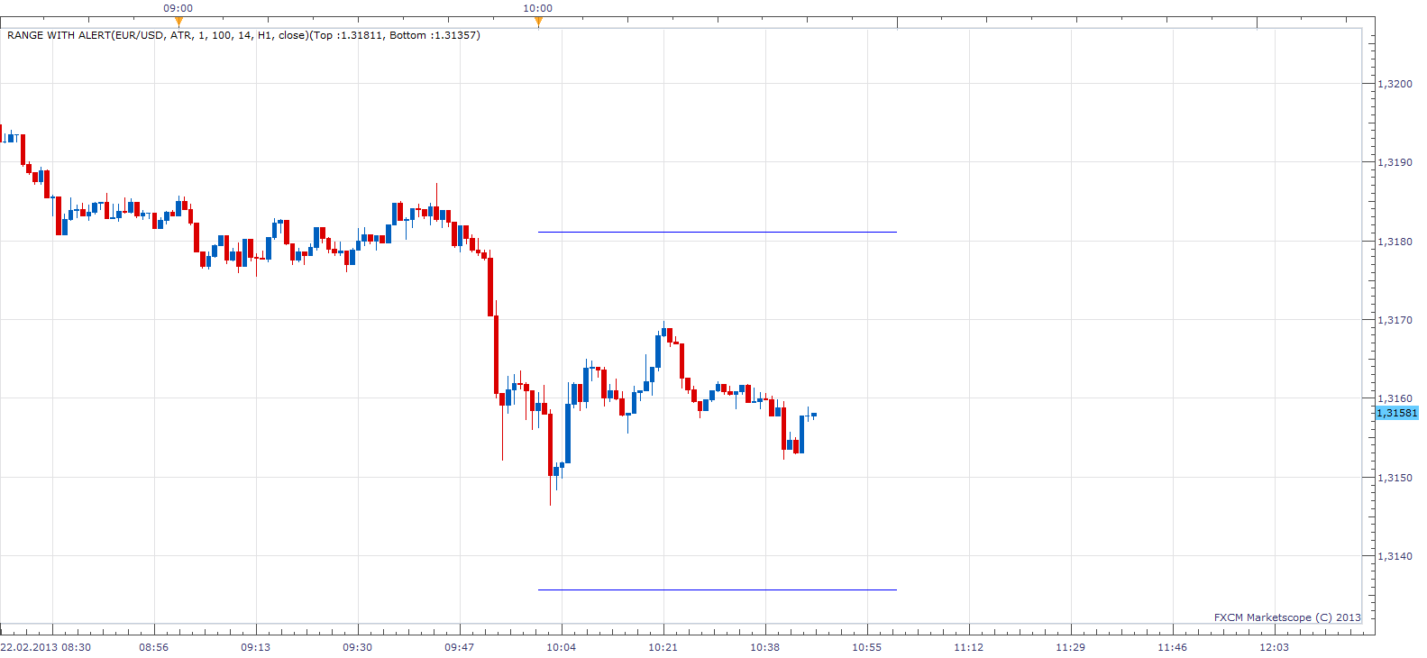Click the 1,3200 price axis label
Viewport: 1427px width, 658px height.
(x=1395, y=84)
